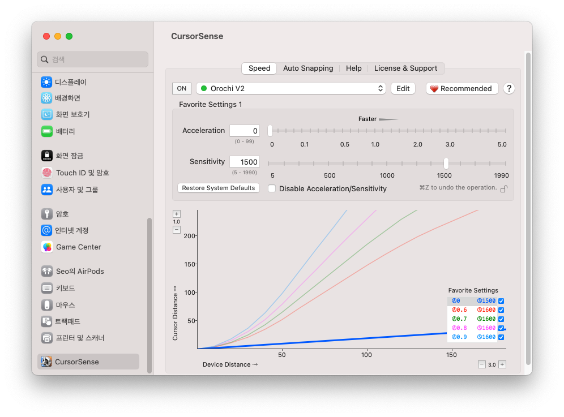The width and height of the screenshot is (564, 417).
Task: Open the Wallpaper (배경화면) icon
Action: [46, 98]
